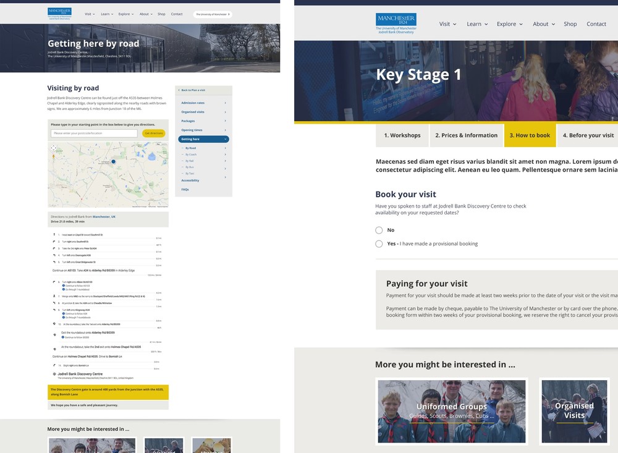
Task: Click the Manchester, UK link in directions
Action: (x=104, y=217)
